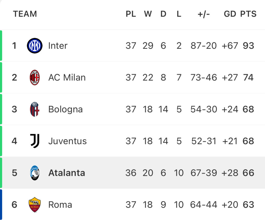Click the Juventus logo

coord(35,141)
